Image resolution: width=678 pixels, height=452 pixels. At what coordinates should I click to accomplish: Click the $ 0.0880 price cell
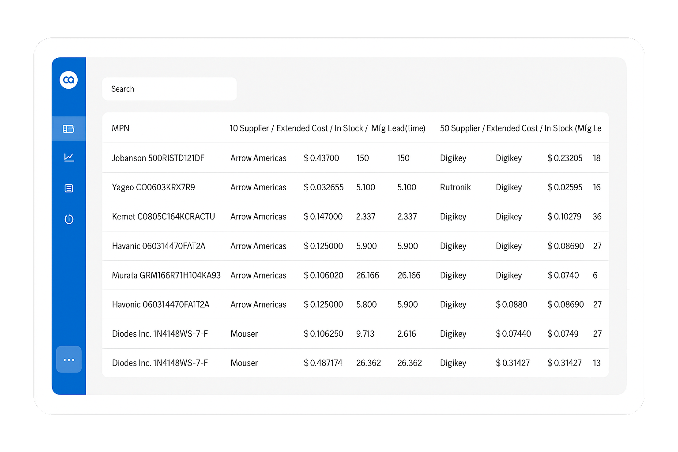(x=512, y=305)
